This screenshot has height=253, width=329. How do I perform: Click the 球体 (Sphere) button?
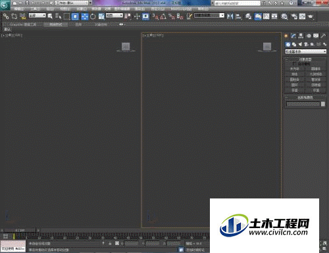295,74
